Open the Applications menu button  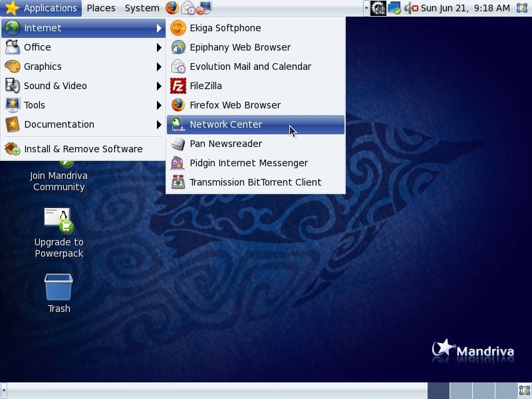[x=41, y=8]
